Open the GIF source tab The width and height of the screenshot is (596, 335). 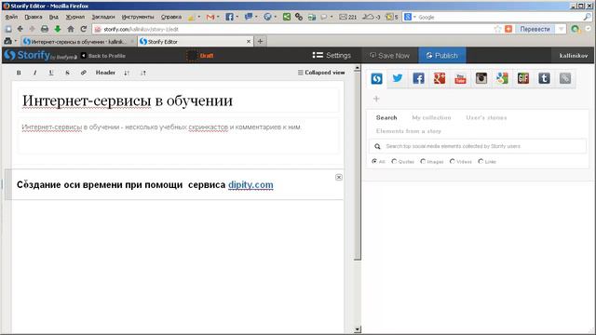(x=523, y=78)
